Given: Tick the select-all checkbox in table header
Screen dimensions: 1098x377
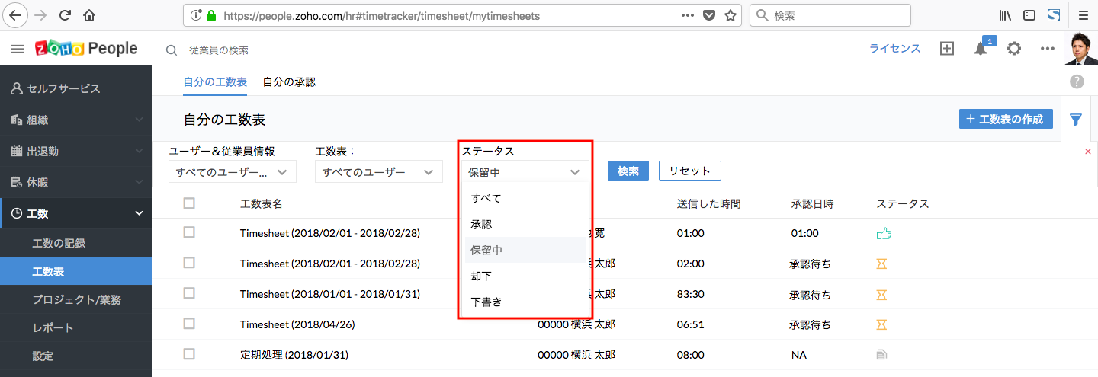Looking at the screenshot, I should [189, 203].
